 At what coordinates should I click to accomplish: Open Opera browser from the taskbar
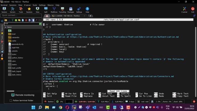click(67, 107)
